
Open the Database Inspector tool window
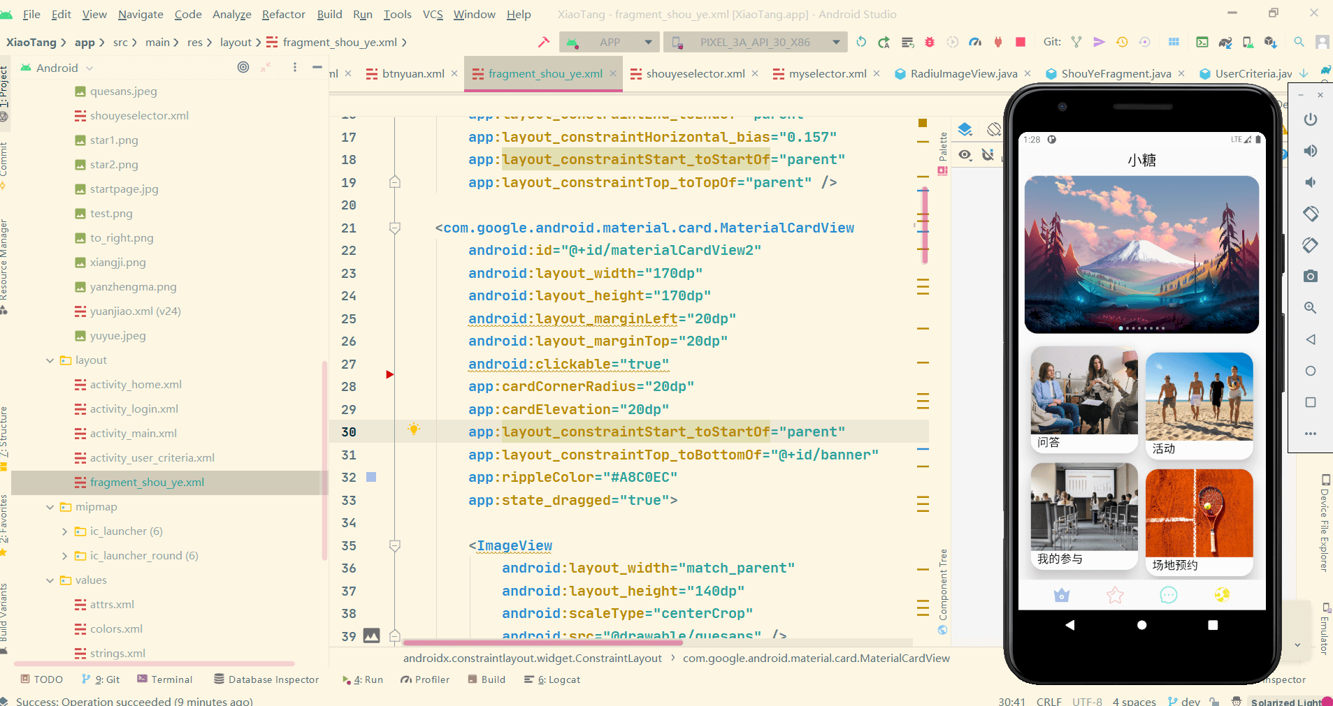266,679
